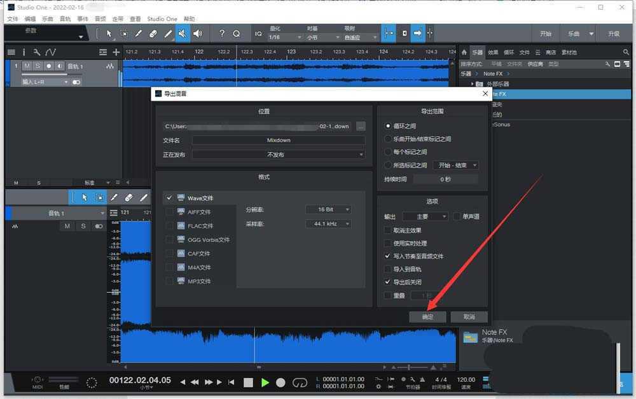This screenshot has height=399, width=636.
Task: Select the paint tool in the toolbar
Action: tap(169, 34)
